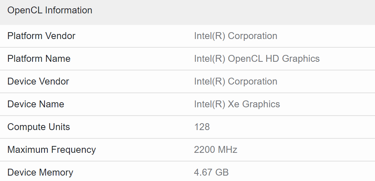Screen dimensions: 375x181
Task: Click the word Xe in Device Name value
Action: point(233,104)
